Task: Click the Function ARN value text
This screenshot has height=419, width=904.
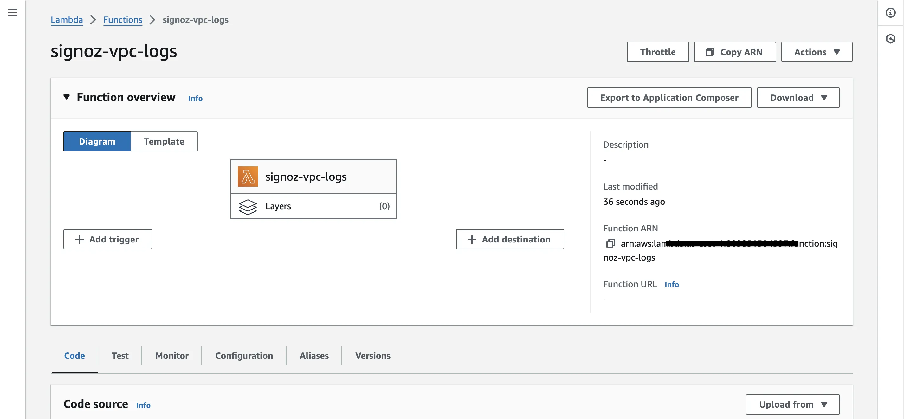Action: pyautogui.click(x=720, y=251)
